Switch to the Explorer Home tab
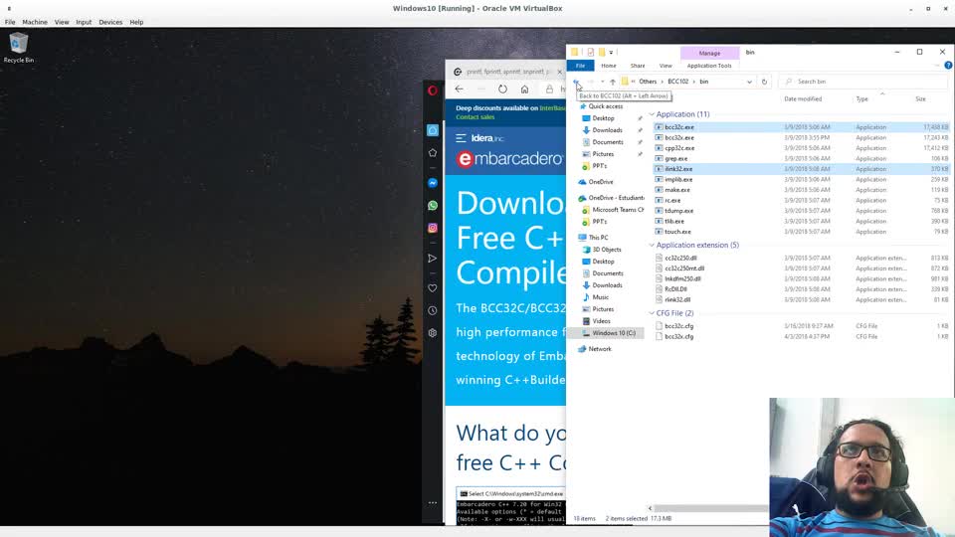955x537 pixels. click(x=609, y=66)
